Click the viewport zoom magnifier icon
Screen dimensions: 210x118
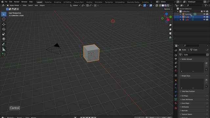point(170,25)
